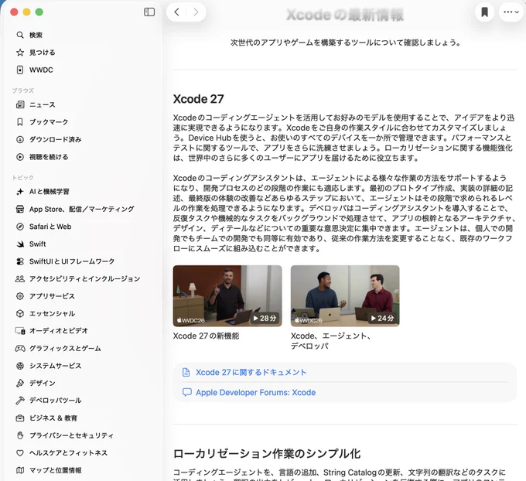This screenshot has height=481, width=526.
Task: Open the Xcode 27の新機能 video thumbnail
Action: (227, 296)
